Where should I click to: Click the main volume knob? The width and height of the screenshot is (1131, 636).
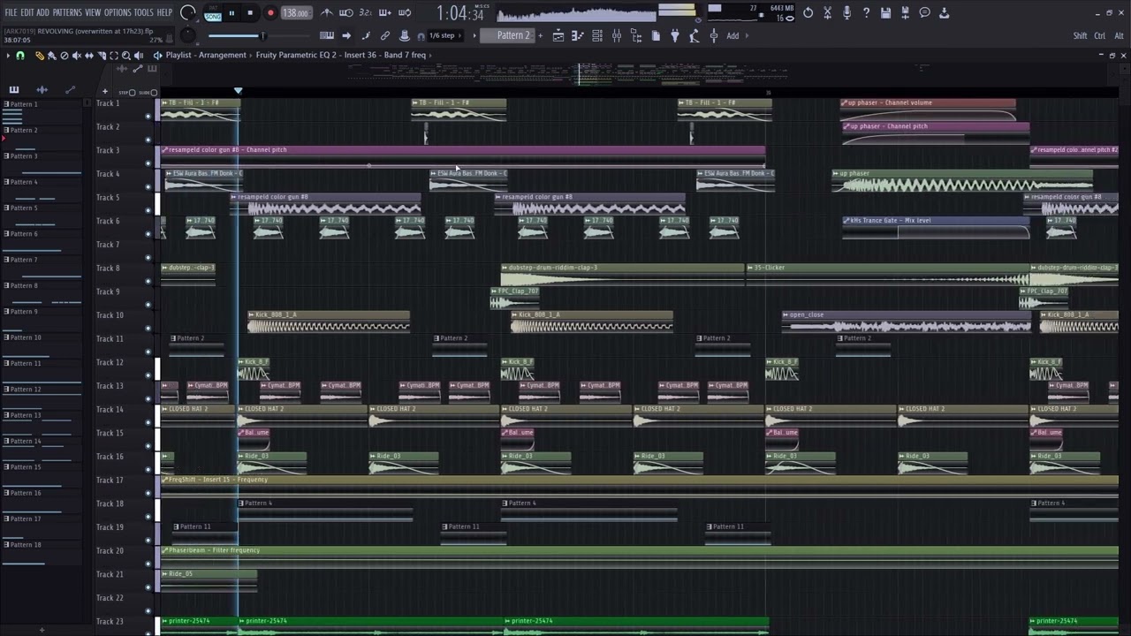pyautogui.click(x=187, y=13)
